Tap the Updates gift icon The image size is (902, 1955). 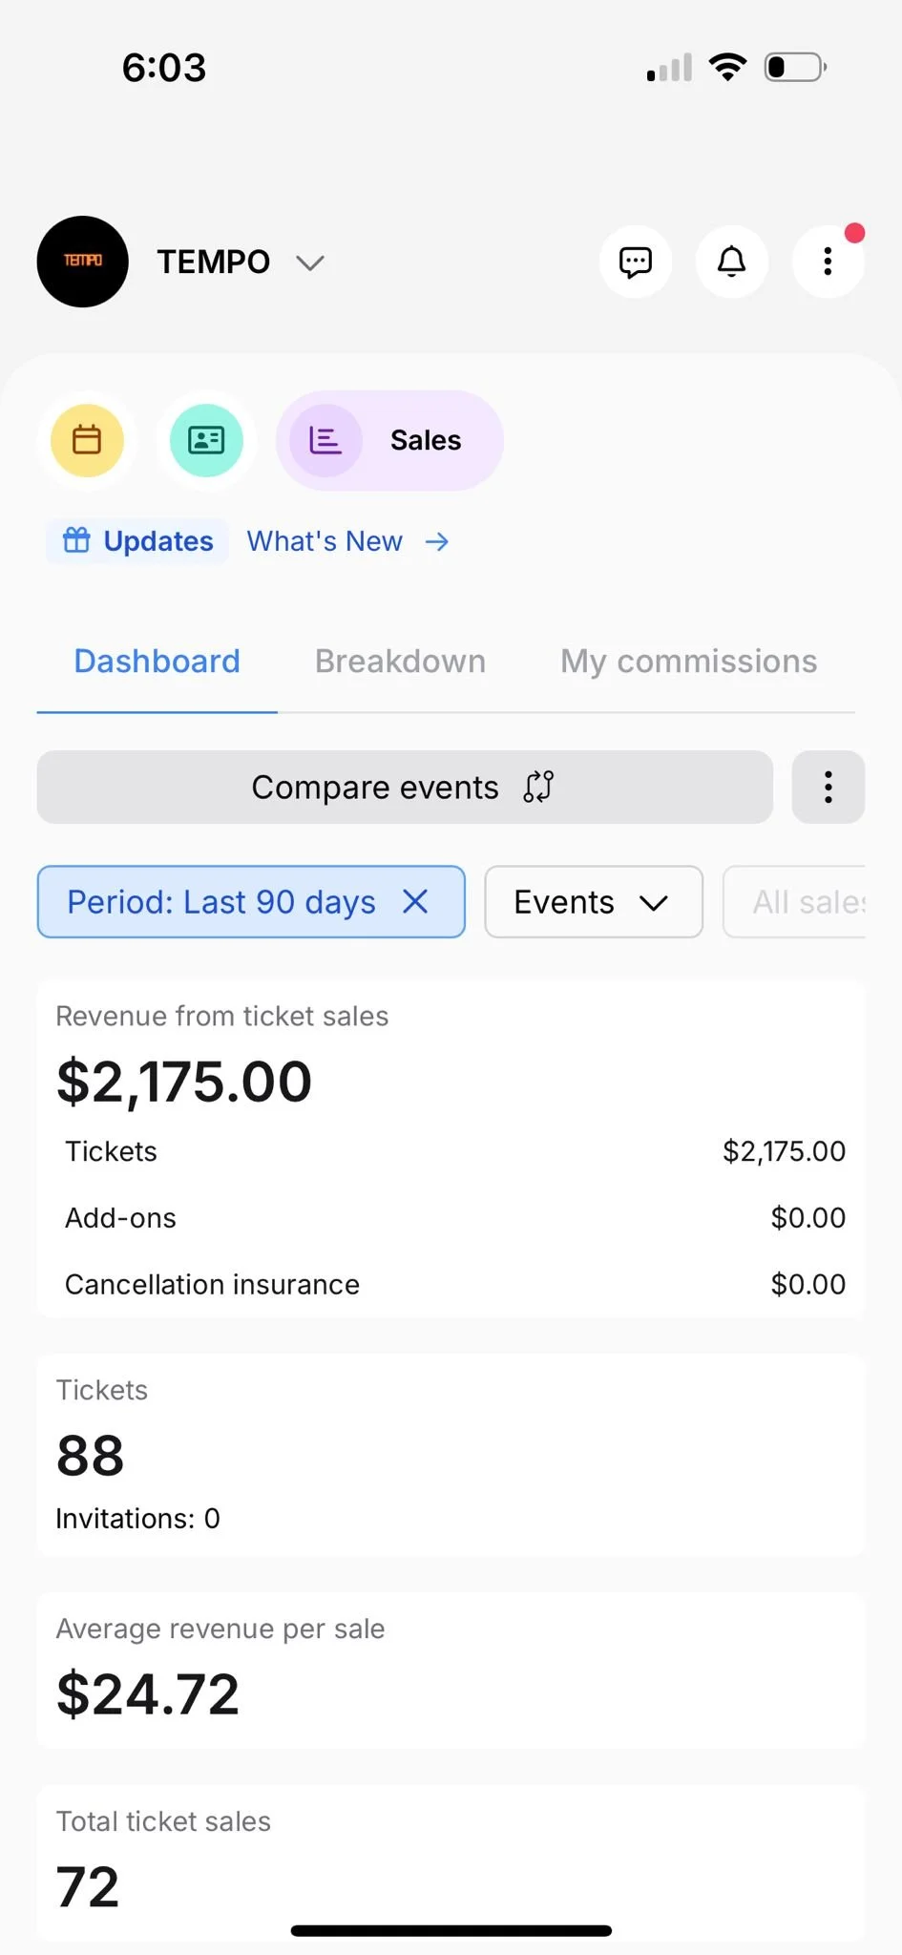pos(76,541)
